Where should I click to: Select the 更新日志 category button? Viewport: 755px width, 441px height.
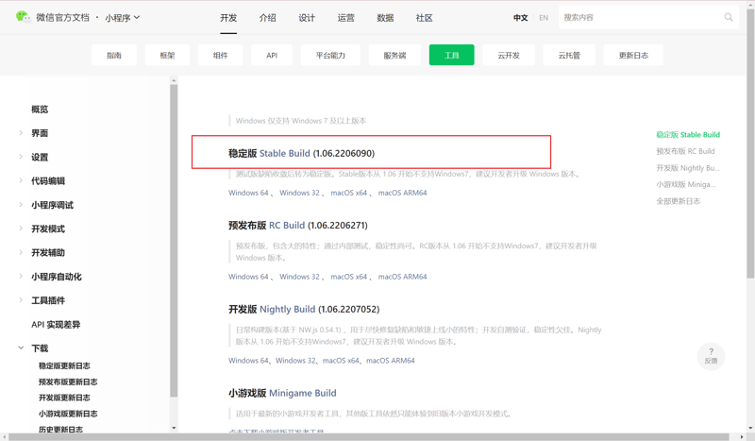(633, 55)
